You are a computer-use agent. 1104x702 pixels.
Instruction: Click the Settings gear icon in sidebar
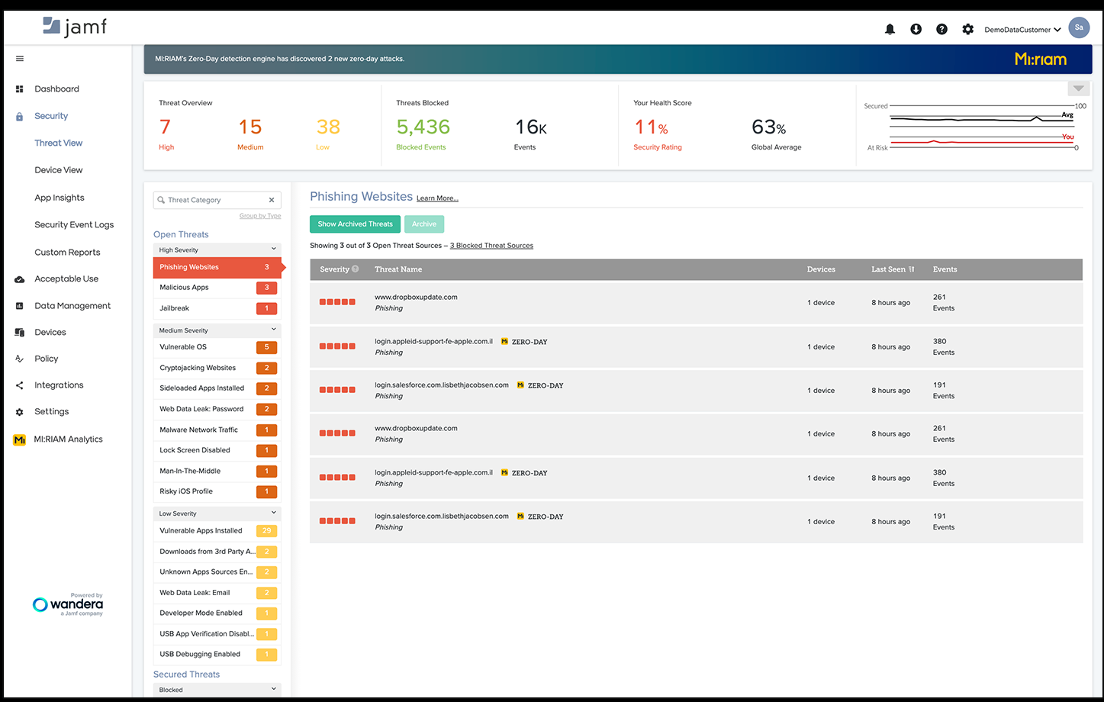(20, 412)
